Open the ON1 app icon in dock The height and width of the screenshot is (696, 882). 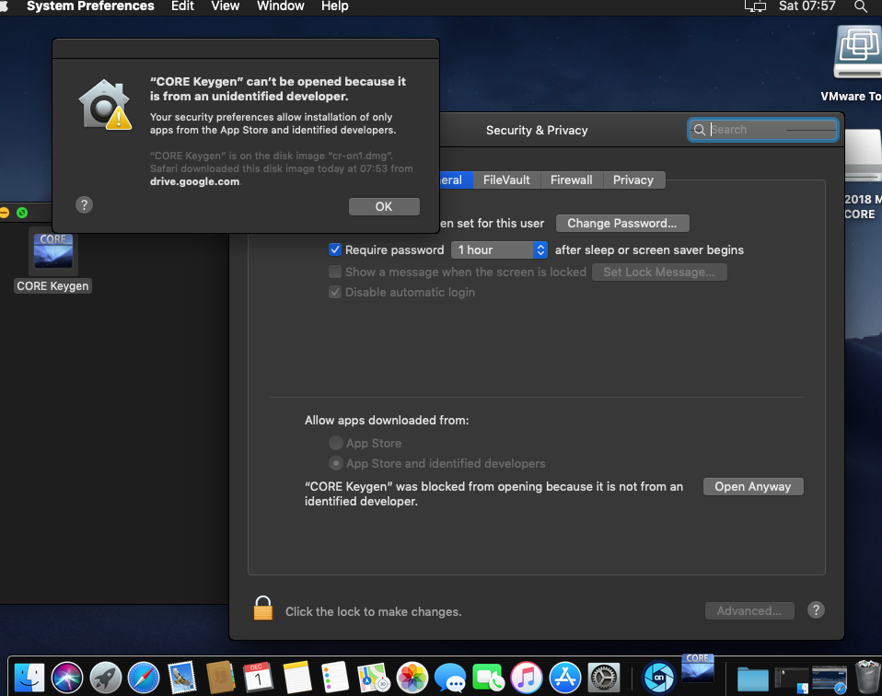point(658,677)
